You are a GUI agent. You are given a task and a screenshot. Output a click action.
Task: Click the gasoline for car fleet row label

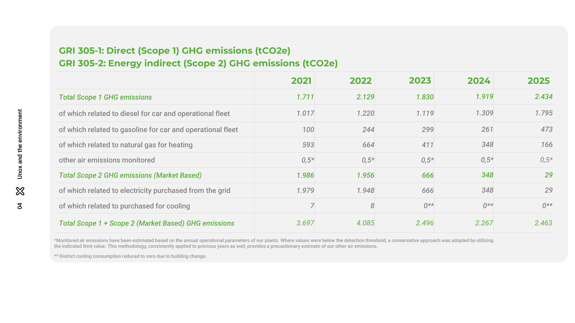point(148,130)
